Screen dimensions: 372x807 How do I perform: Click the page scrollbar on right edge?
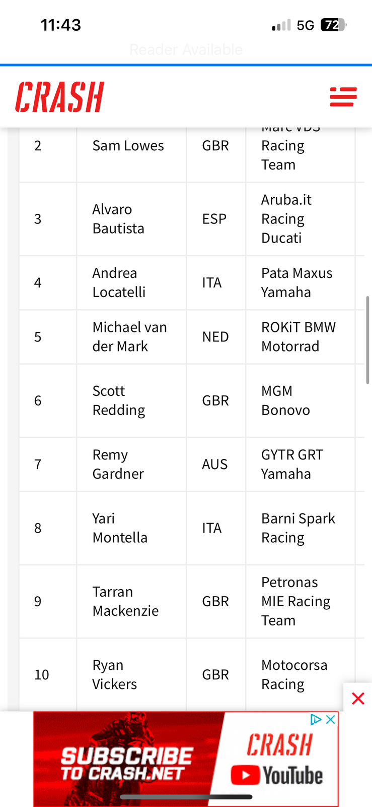point(368,340)
